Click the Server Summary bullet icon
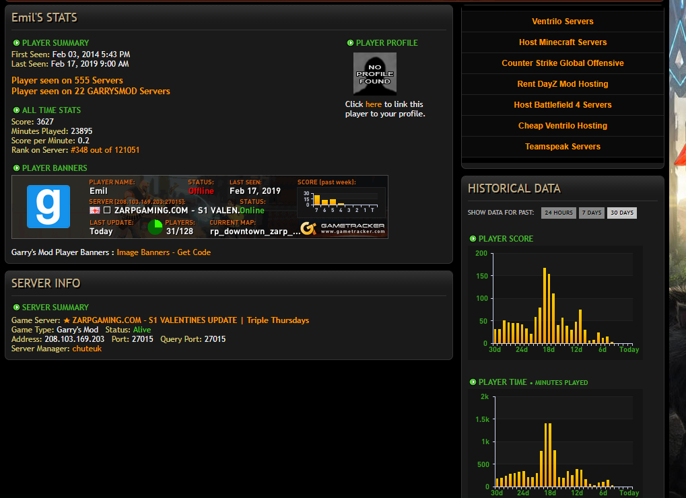The height and width of the screenshot is (498, 686). pos(16,308)
